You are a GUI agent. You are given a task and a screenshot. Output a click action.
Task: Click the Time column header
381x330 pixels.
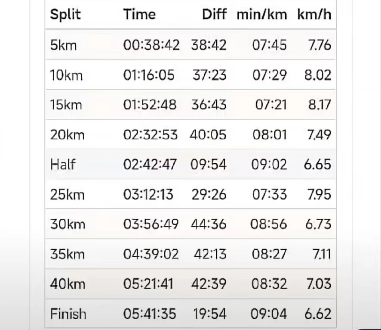click(139, 15)
